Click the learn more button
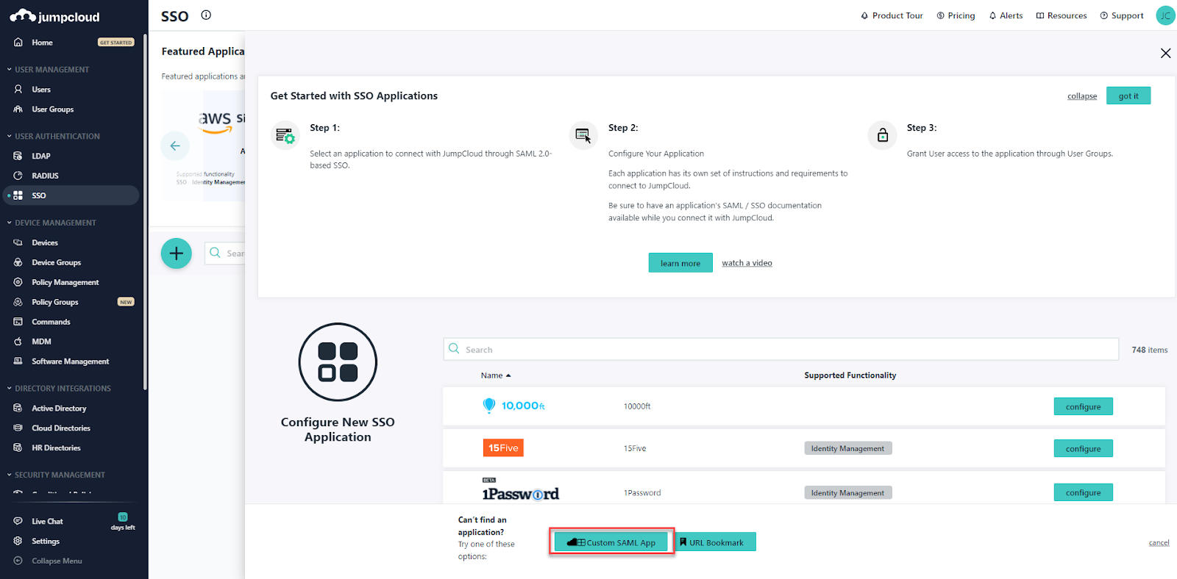Viewport: 1177px width, 579px height. 680,263
